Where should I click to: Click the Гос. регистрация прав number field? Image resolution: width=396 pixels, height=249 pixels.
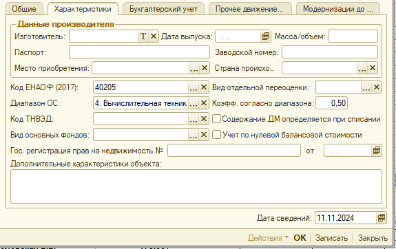[234, 151]
